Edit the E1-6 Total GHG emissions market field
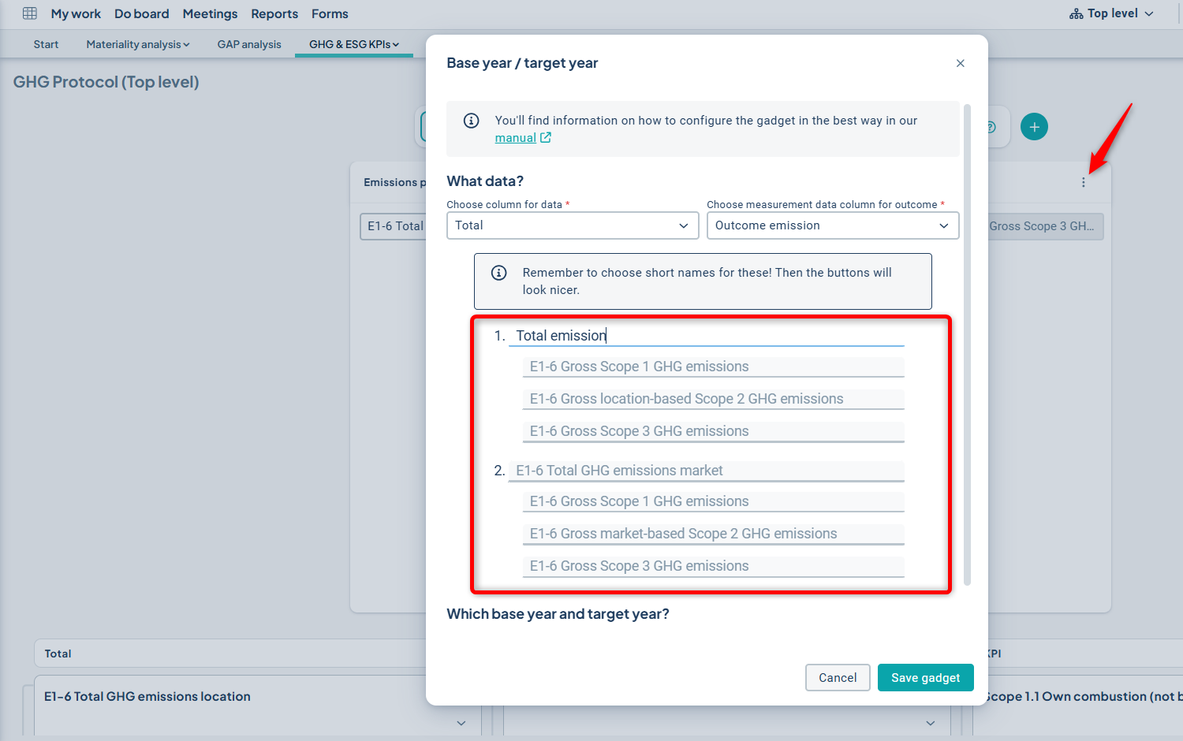Screen dimensions: 1183x741 pos(706,471)
